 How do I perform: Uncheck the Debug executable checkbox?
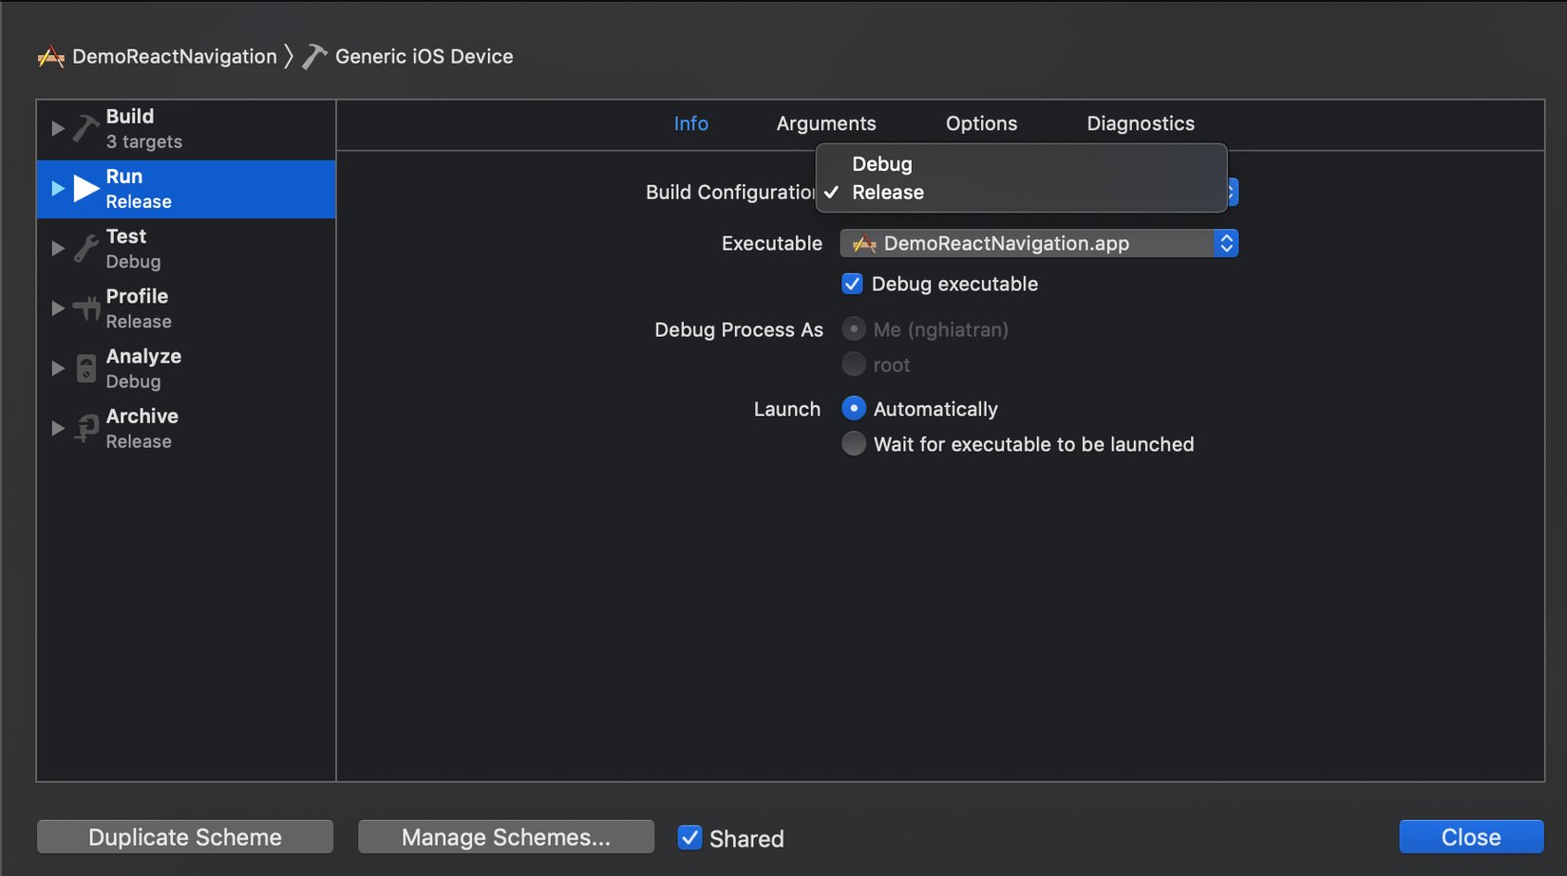(852, 284)
